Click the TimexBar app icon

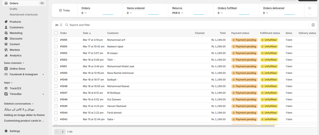pos(6,94)
